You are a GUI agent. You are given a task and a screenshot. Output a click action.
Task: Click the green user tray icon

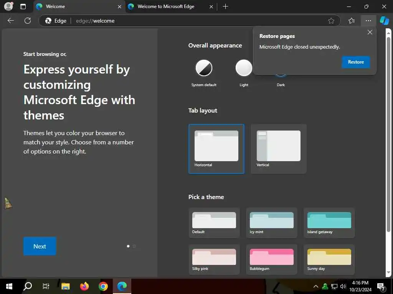(x=325, y=286)
